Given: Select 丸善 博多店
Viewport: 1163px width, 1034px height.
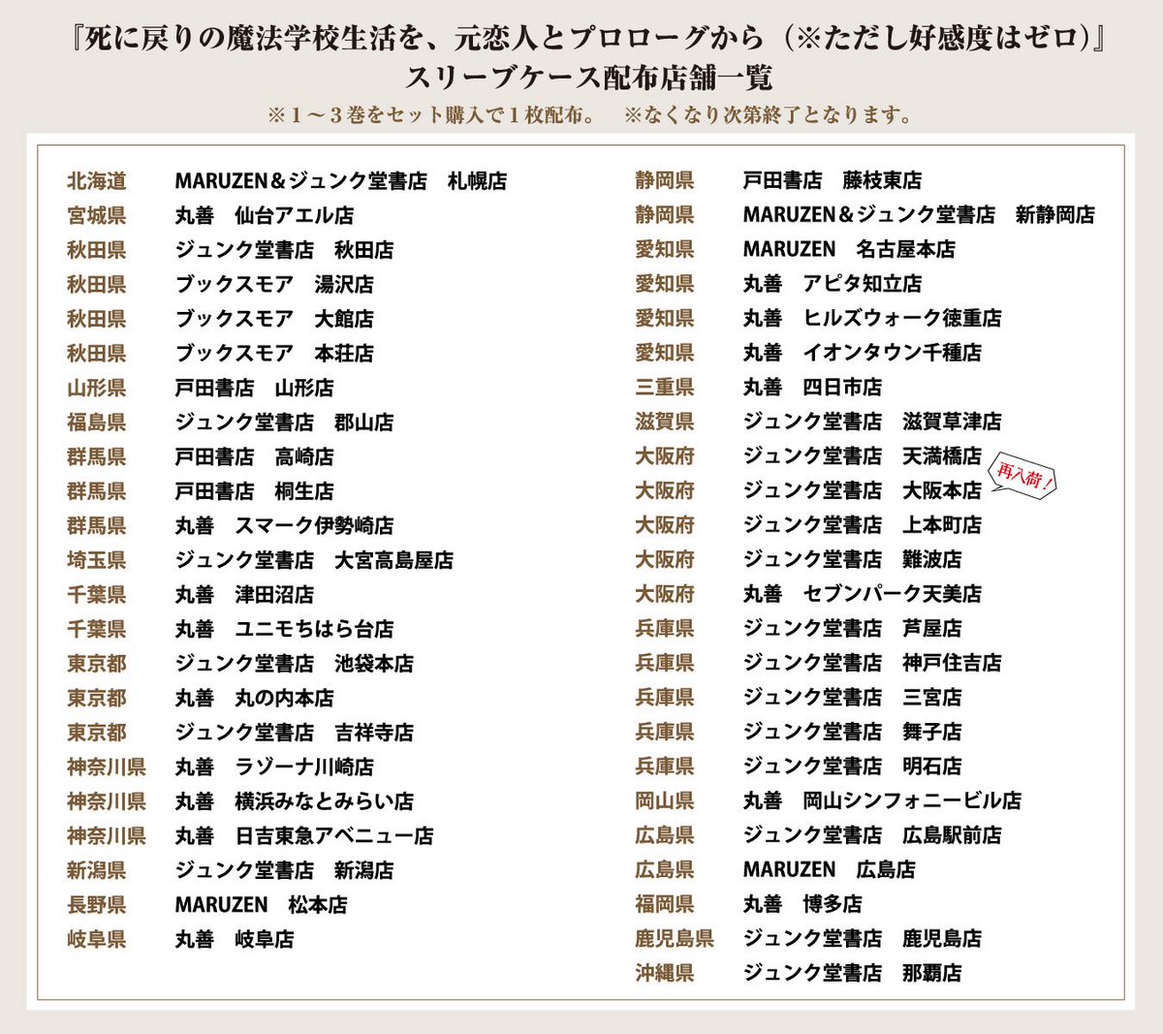Looking at the screenshot, I should pos(802,904).
